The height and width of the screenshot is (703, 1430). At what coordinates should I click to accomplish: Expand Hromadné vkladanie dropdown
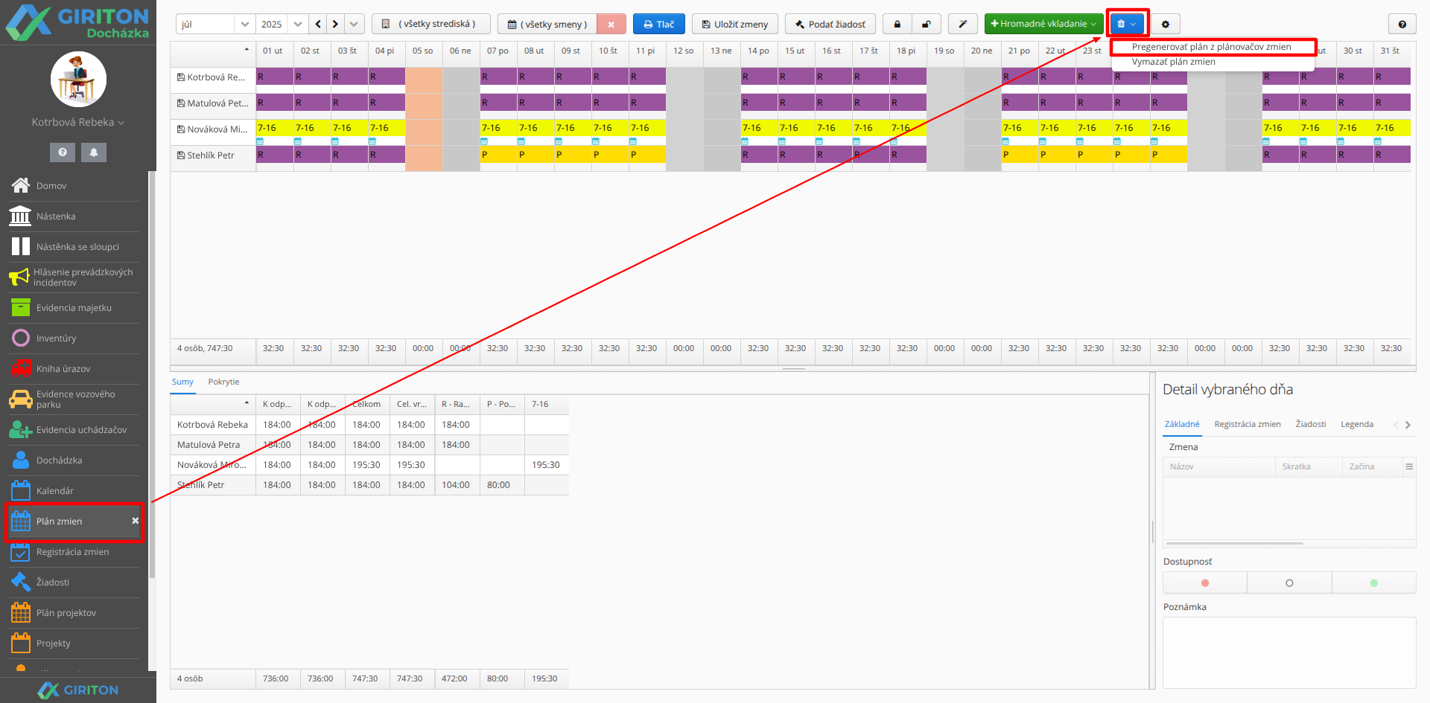pos(1043,24)
